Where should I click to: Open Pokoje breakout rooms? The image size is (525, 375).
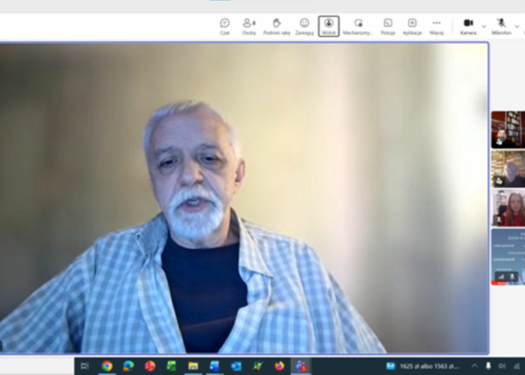point(388,26)
